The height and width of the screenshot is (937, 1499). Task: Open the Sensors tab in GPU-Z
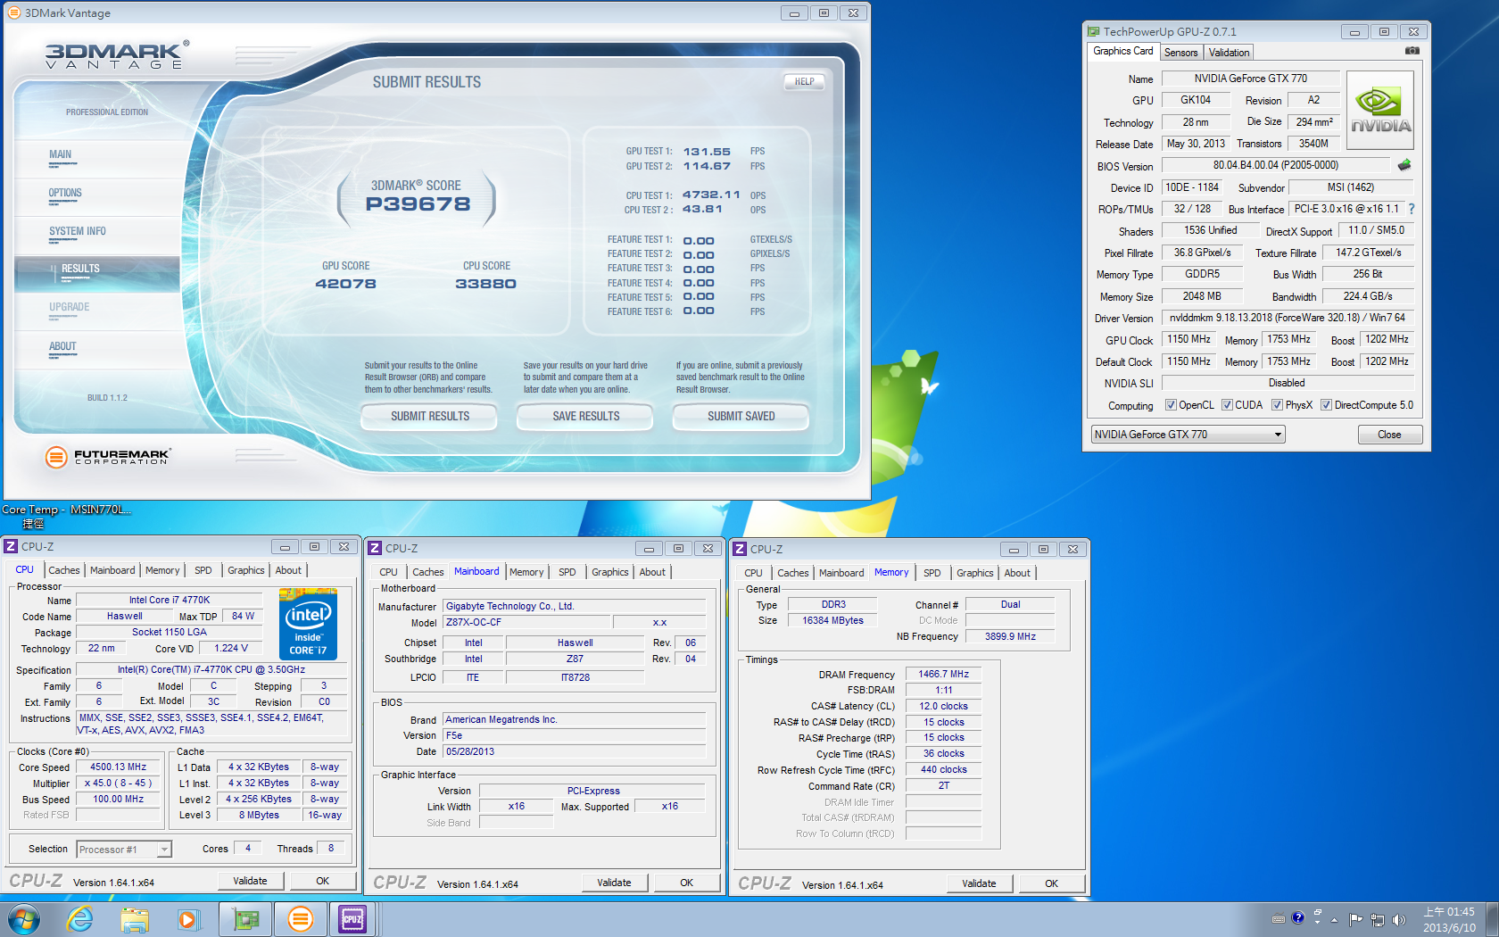pos(1180,53)
